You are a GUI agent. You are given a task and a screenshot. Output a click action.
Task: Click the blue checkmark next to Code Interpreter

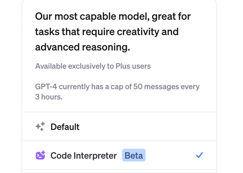tap(199, 155)
